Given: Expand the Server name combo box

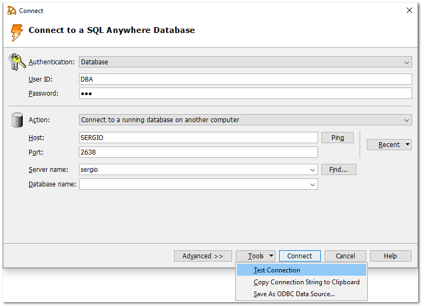Looking at the screenshot, I should coord(313,170).
